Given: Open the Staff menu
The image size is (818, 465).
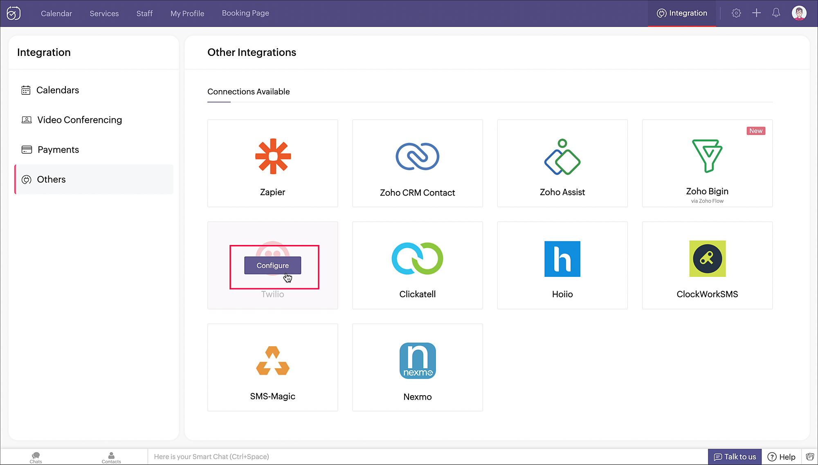Looking at the screenshot, I should coord(144,13).
